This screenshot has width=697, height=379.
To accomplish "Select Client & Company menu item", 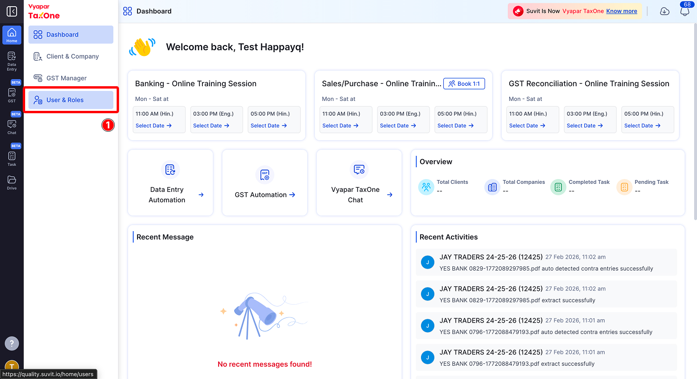I will pos(71,56).
